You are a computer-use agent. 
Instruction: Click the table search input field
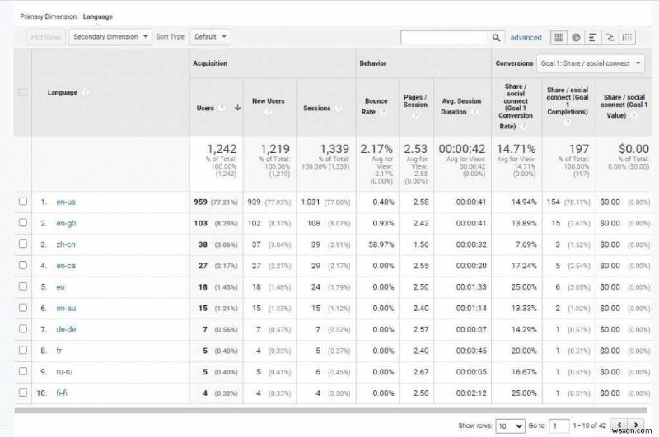click(444, 37)
